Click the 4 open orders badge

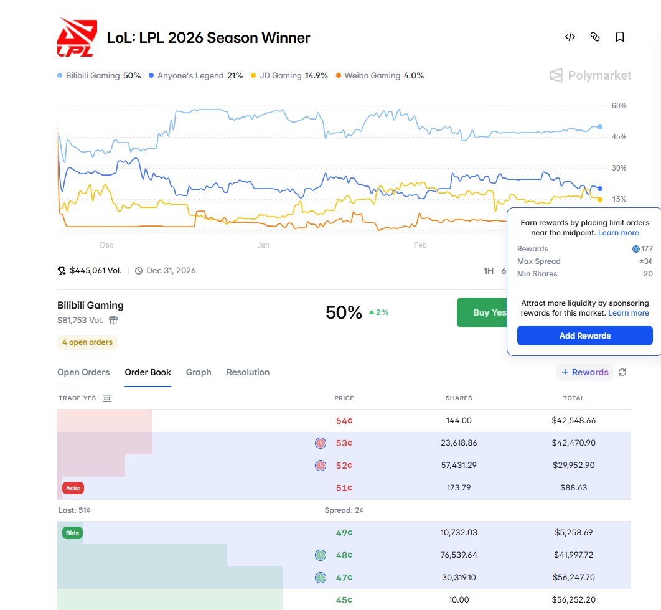point(87,342)
